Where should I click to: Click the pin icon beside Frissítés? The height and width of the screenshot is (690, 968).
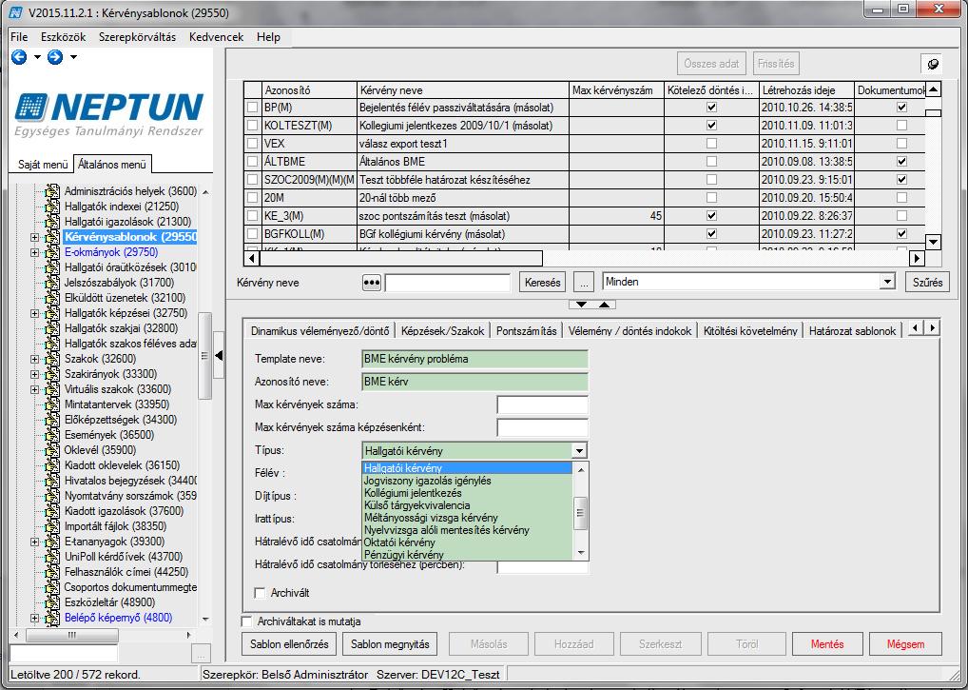[x=932, y=64]
